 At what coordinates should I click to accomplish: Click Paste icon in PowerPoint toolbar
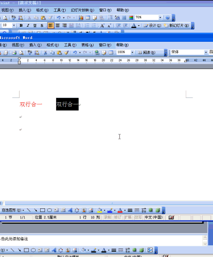pos(43,18)
